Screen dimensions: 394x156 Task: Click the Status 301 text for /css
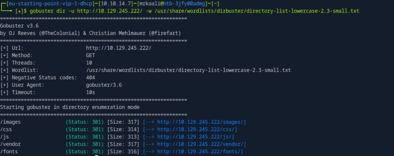coord(85,129)
